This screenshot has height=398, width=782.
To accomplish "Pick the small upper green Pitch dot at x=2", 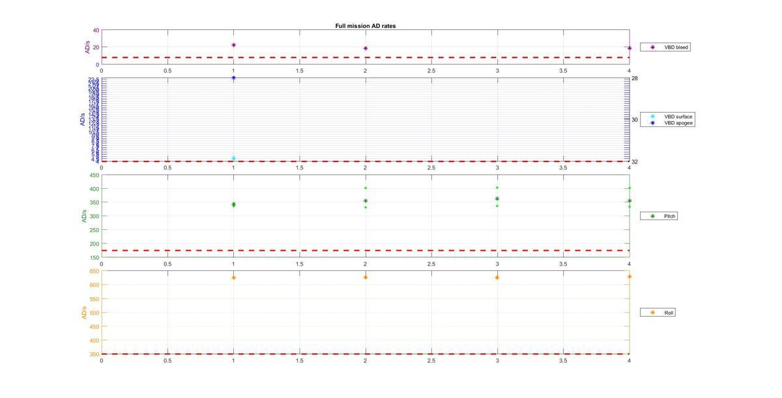I will click(366, 188).
